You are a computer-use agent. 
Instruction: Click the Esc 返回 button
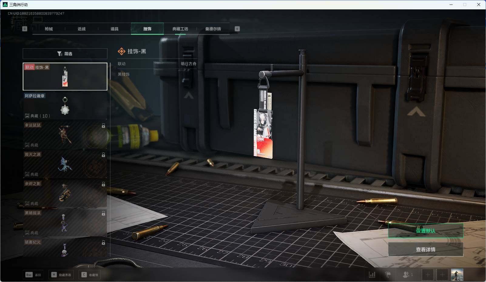point(33,275)
